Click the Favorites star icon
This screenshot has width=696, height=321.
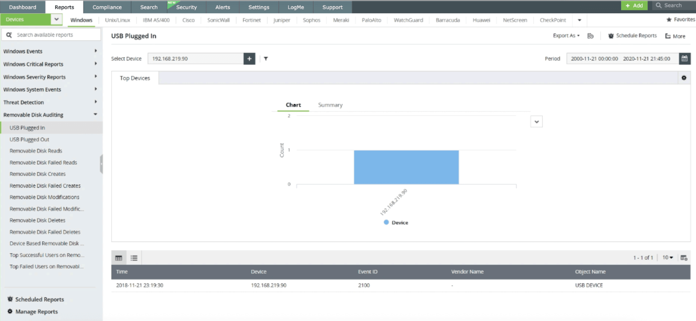click(x=669, y=20)
